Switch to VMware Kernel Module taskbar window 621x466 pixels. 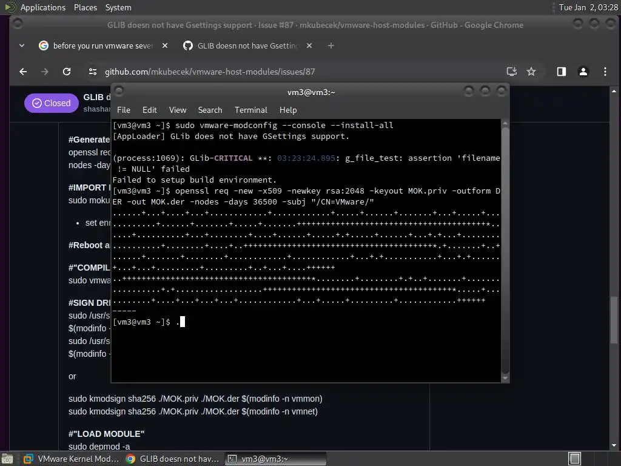point(72,459)
